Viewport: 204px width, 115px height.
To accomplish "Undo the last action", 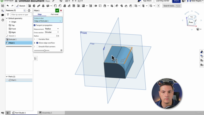I will click(8, 6).
